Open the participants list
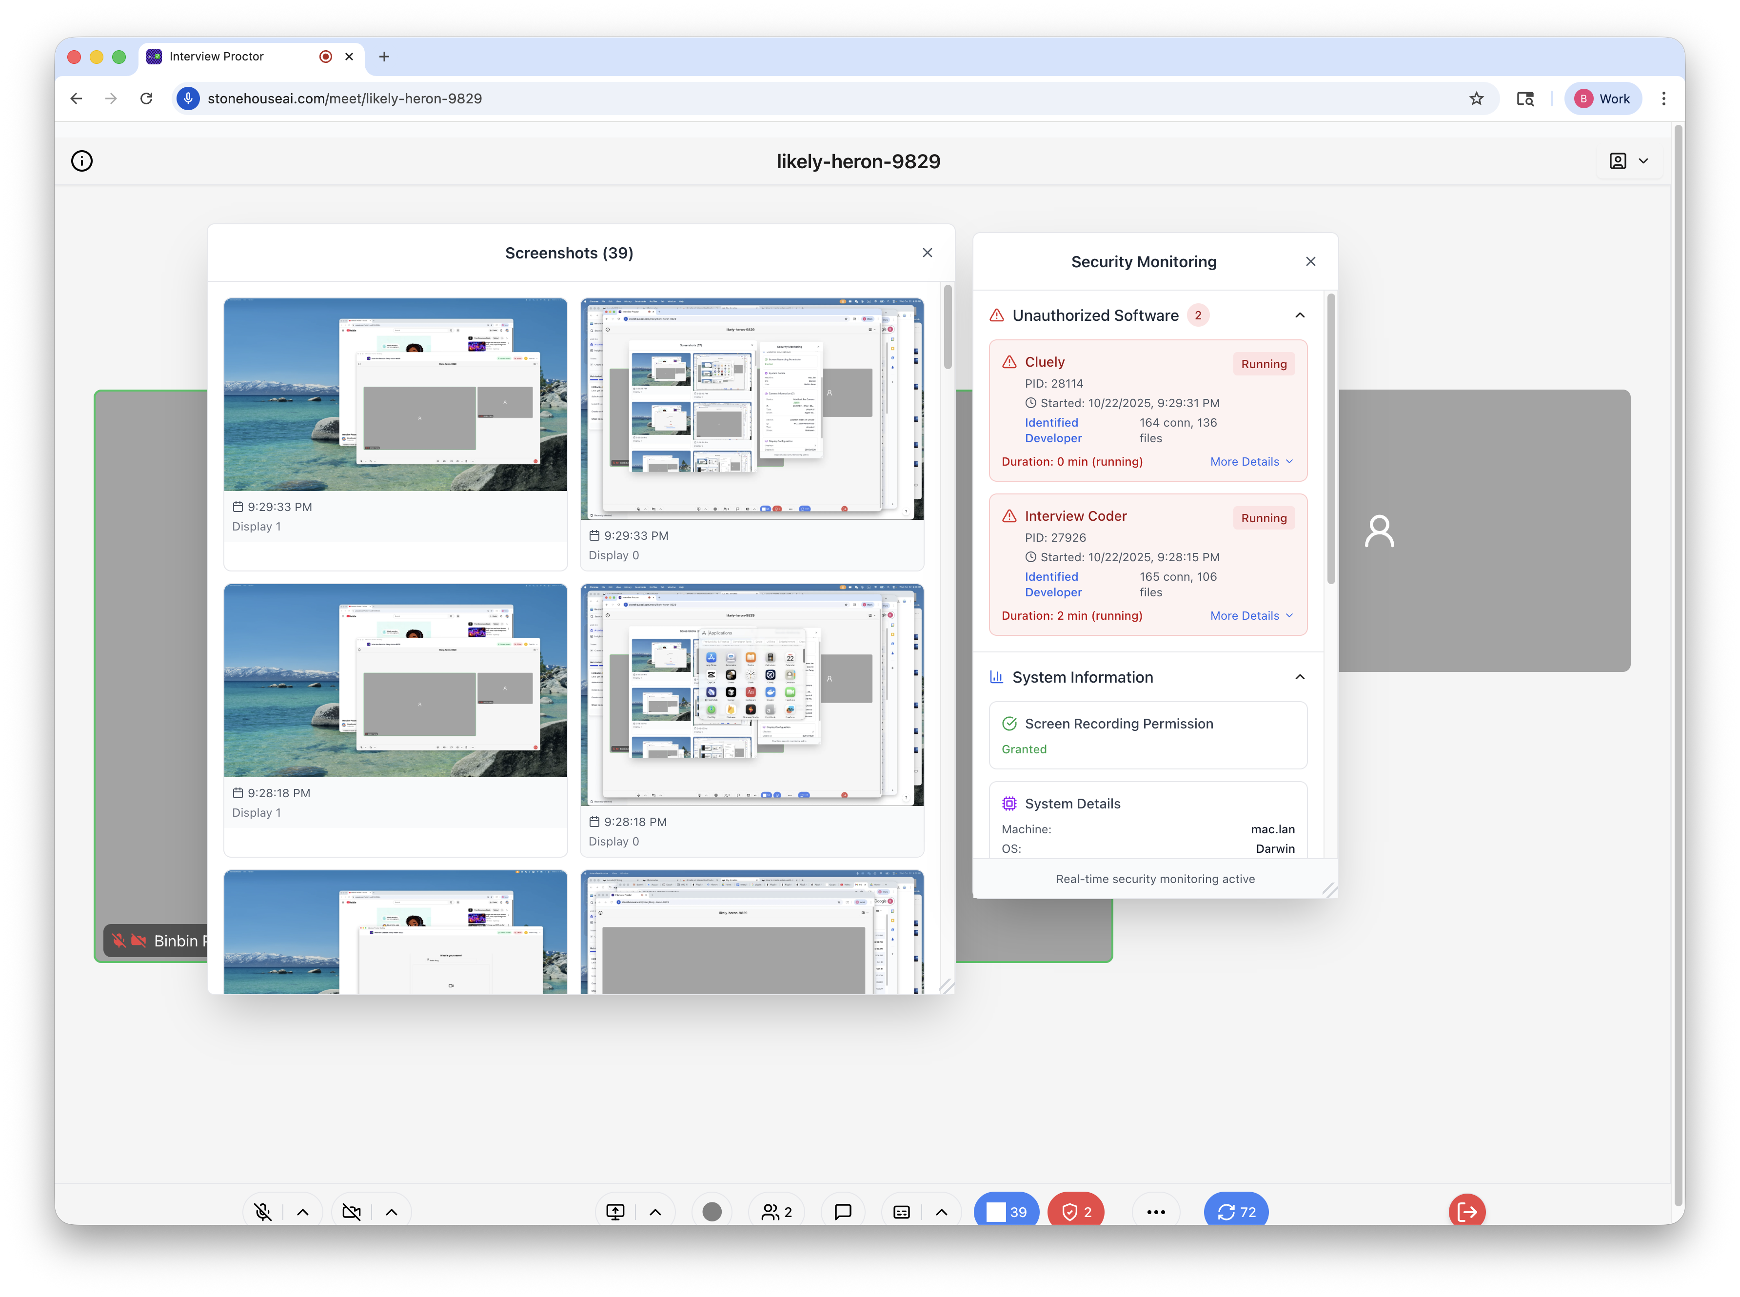The image size is (1740, 1297). point(776,1211)
